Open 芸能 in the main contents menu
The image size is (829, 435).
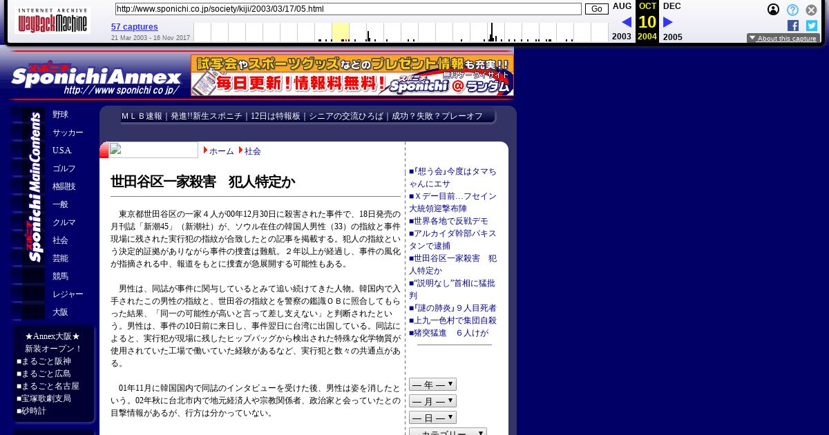60,258
